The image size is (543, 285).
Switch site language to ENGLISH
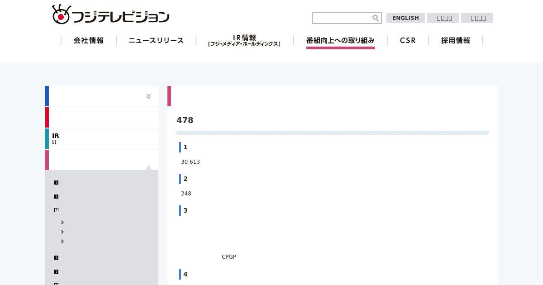coord(405,18)
